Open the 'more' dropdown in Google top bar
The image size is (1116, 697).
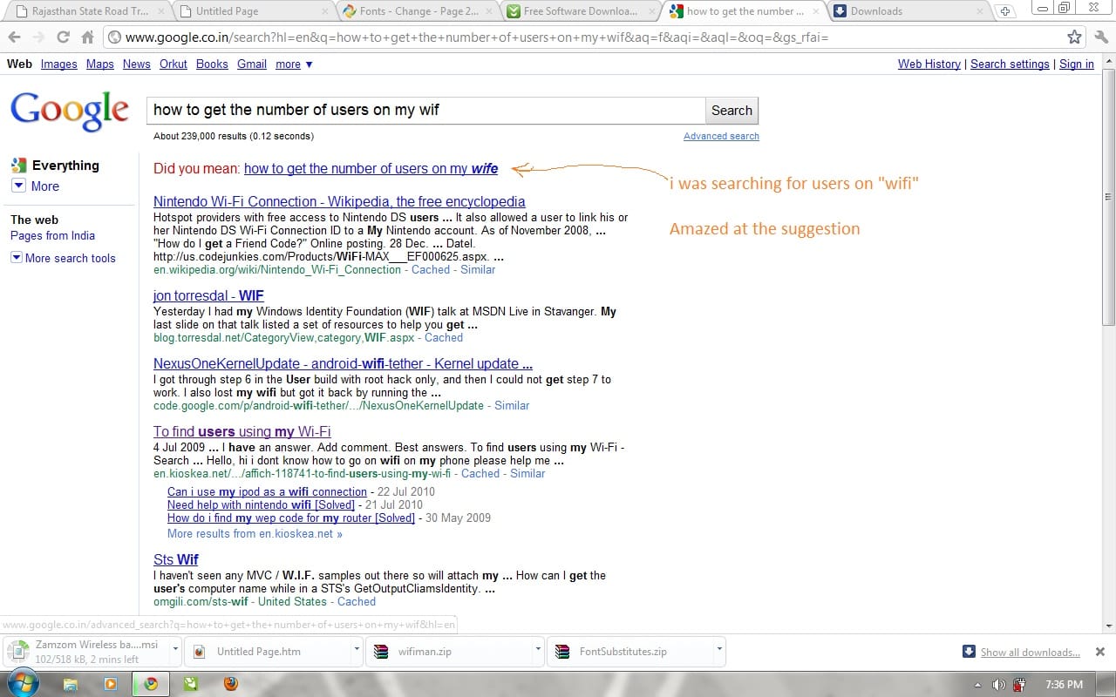pos(294,64)
